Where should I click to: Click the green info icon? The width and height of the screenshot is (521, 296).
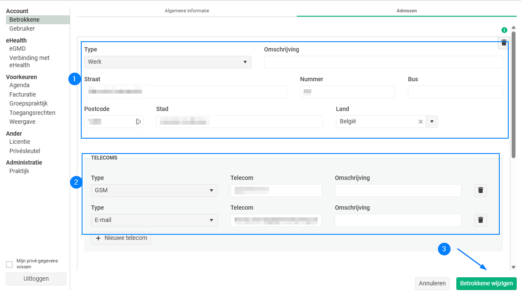tap(504, 30)
